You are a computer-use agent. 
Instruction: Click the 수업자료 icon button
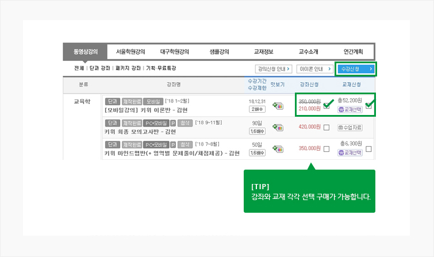pyautogui.click(x=349, y=128)
